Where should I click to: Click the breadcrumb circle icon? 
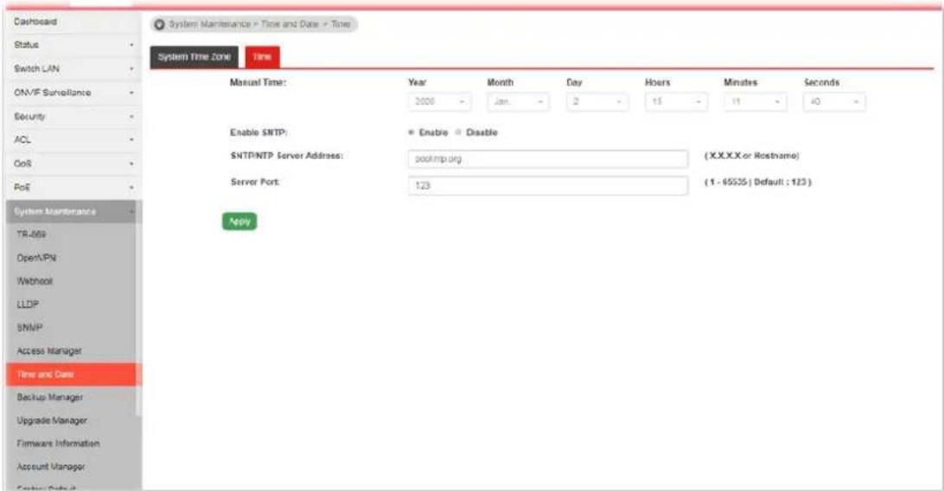160,25
